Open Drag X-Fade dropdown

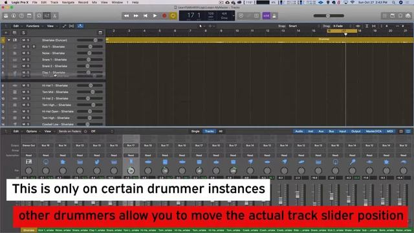pos(342,26)
